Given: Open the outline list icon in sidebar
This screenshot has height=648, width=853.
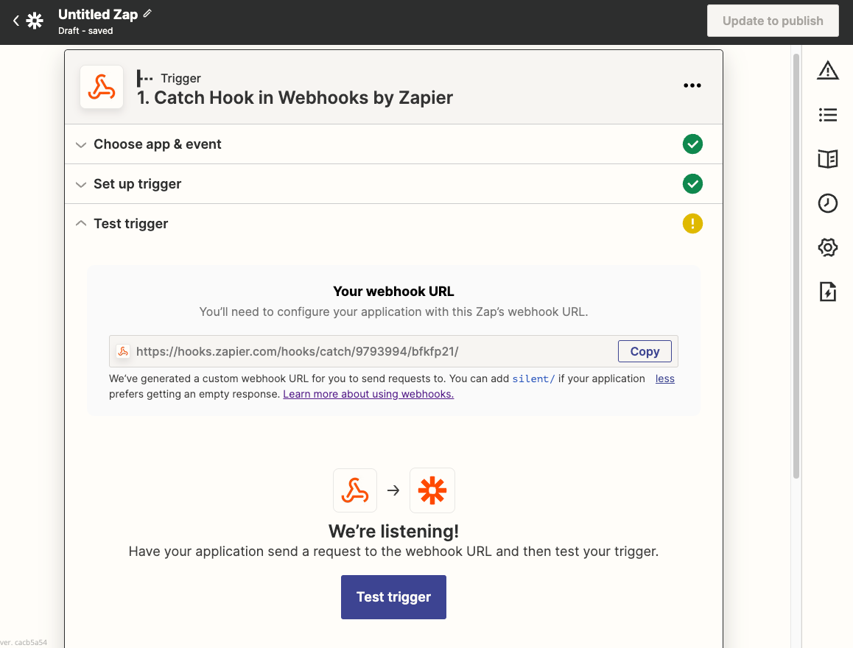Looking at the screenshot, I should coord(827,115).
